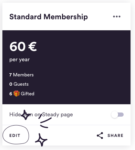Screen dimensions: 135x150
Task: Click the dark plan summary panel
Action: click(66, 67)
